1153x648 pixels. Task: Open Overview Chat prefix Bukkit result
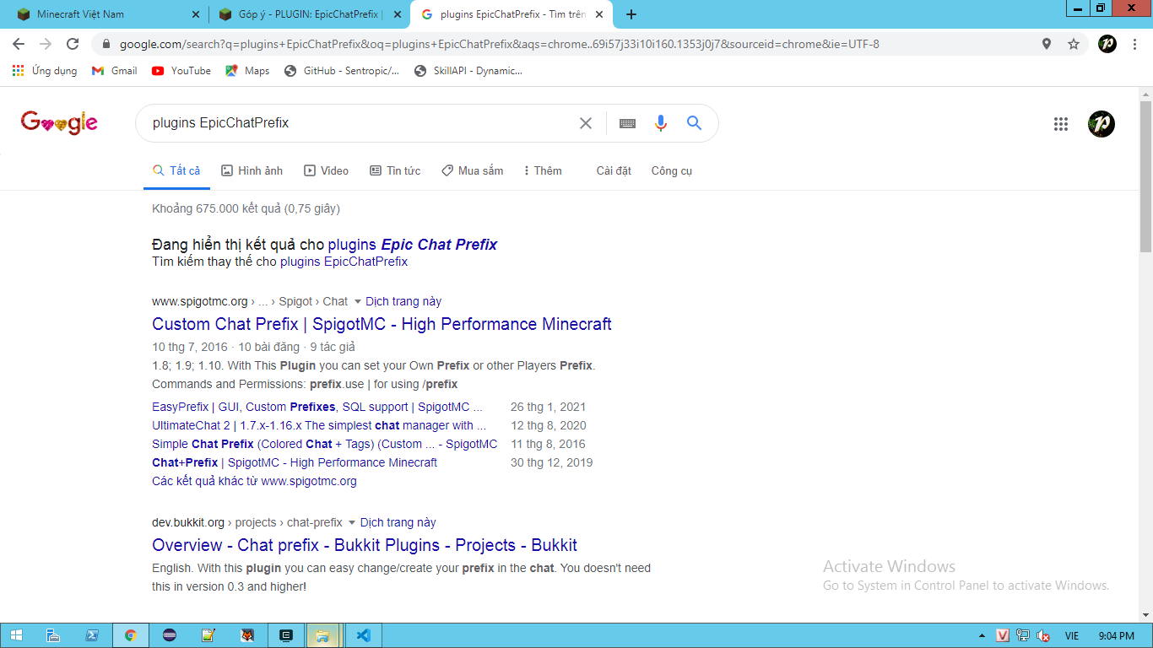click(365, 545)
